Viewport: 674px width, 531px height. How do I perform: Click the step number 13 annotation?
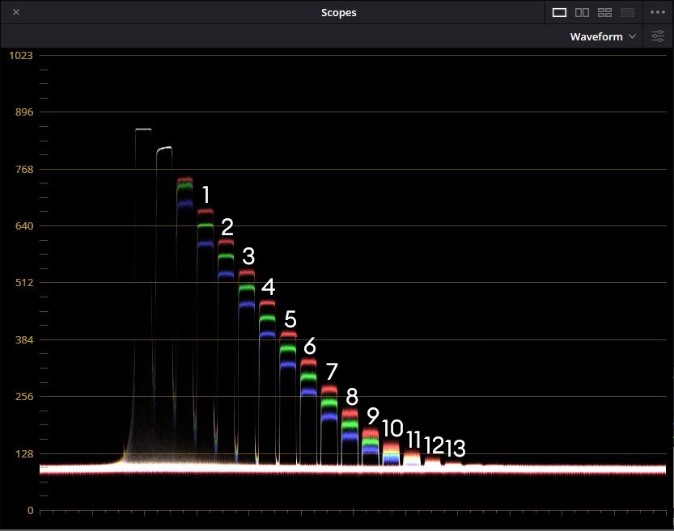point(456,447)
